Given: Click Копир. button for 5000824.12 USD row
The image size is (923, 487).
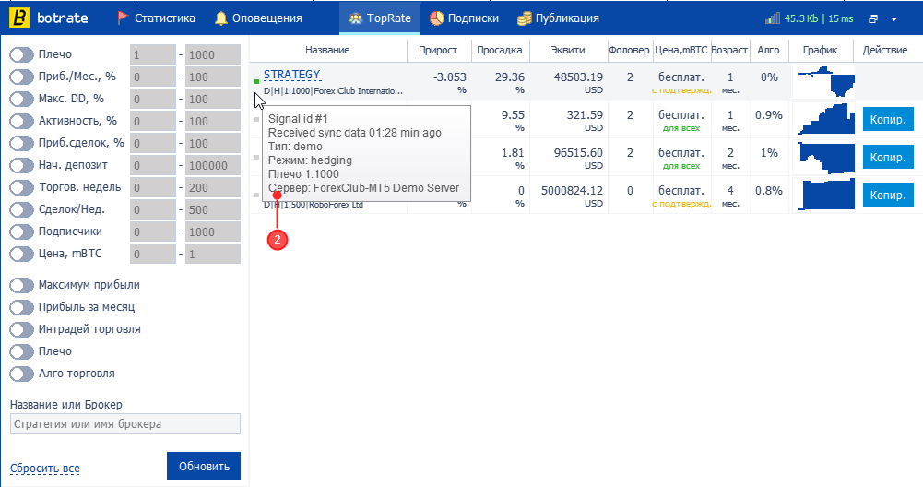Looking at the screenshot, I should tap(888, 195).
